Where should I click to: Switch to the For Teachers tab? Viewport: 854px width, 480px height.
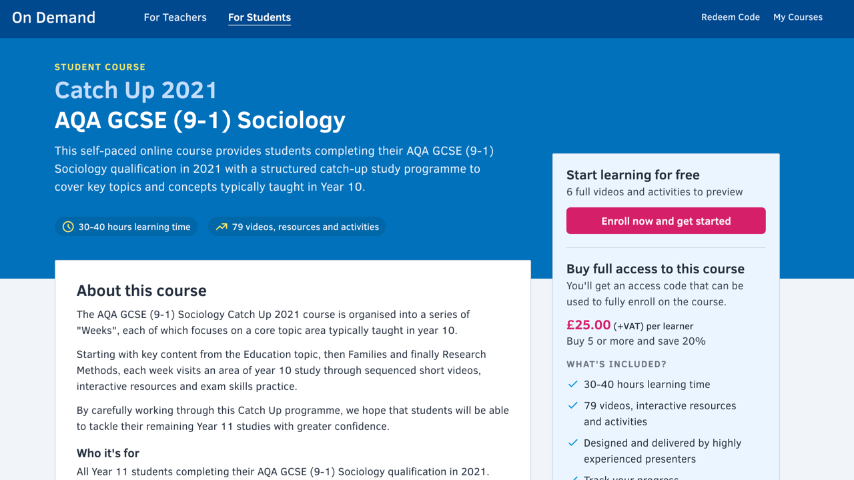[175, 17]
